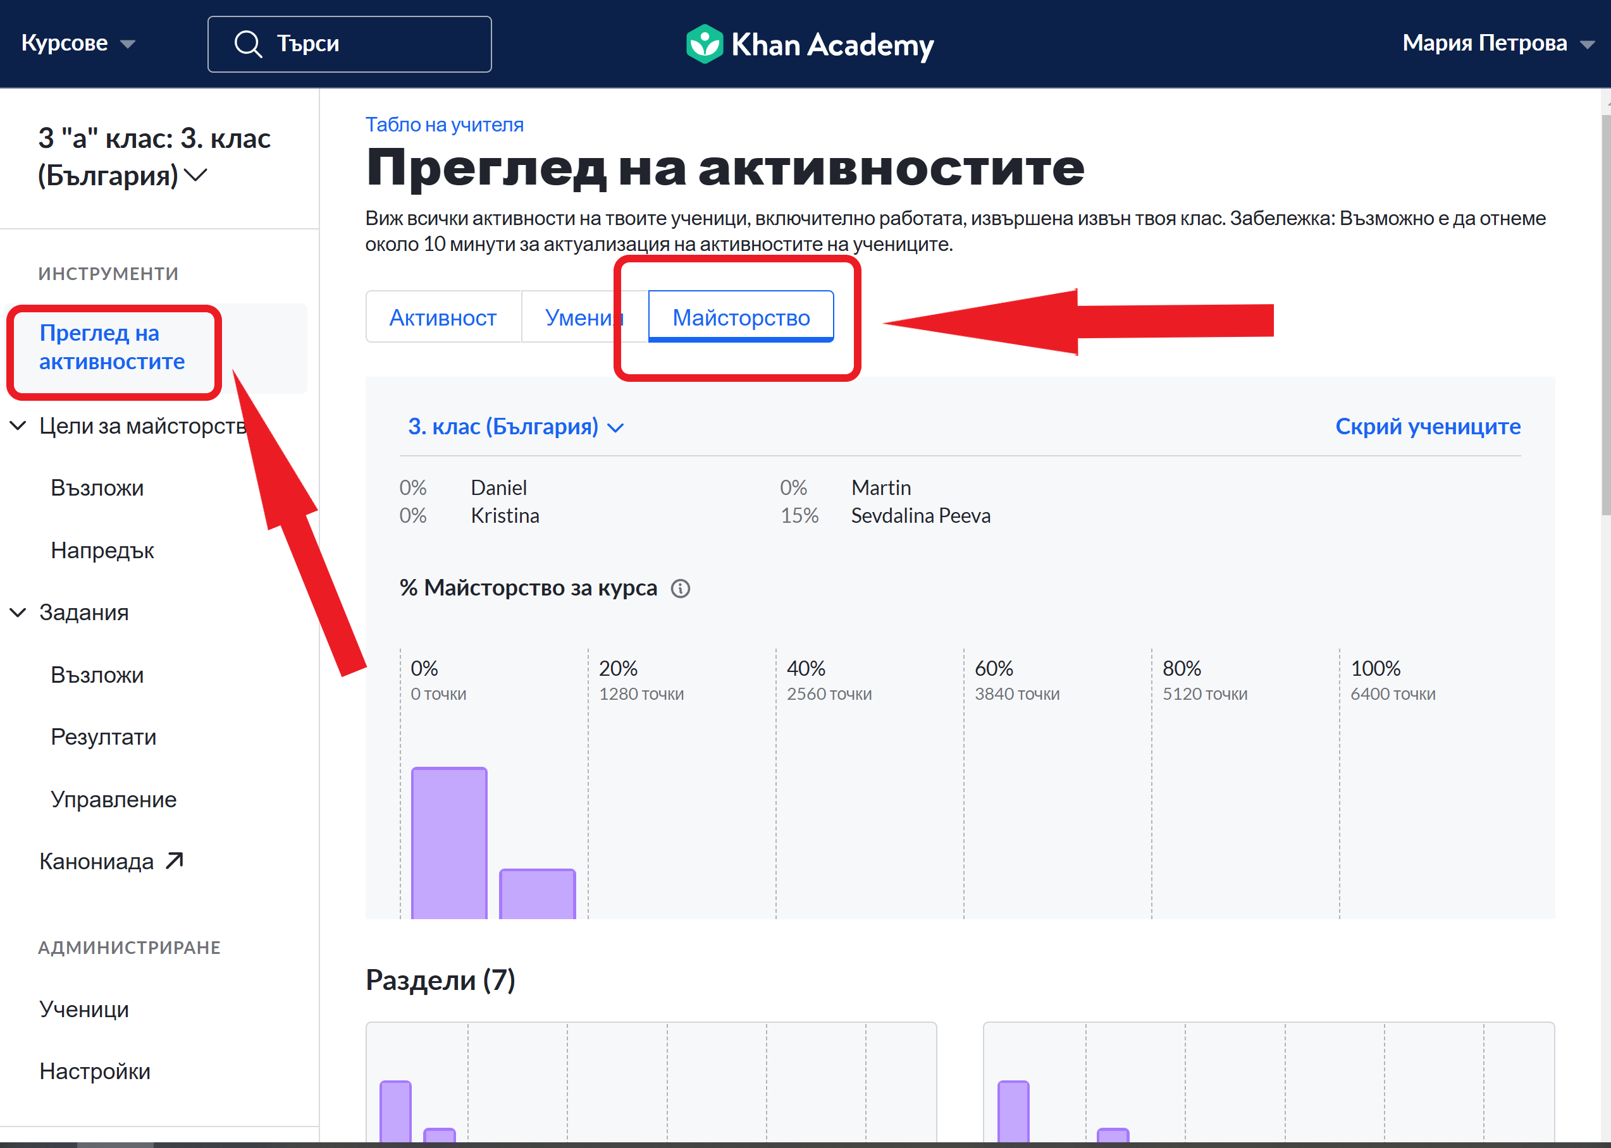Open Ученици under Администриране

tap(84, 1009)
